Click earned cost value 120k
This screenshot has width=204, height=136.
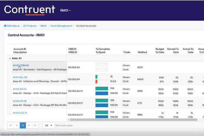176,81
